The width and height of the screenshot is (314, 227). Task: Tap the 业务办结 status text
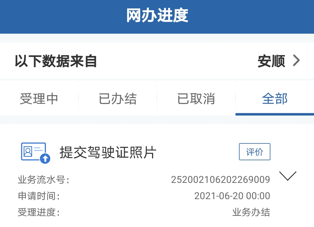pyautogui.click(x=251, y=212)
